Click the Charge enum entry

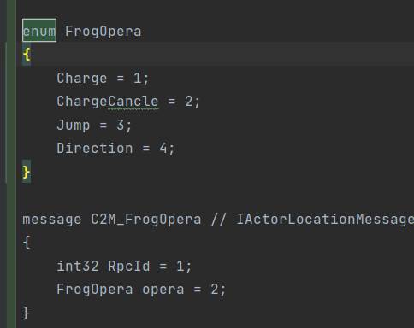82,79
